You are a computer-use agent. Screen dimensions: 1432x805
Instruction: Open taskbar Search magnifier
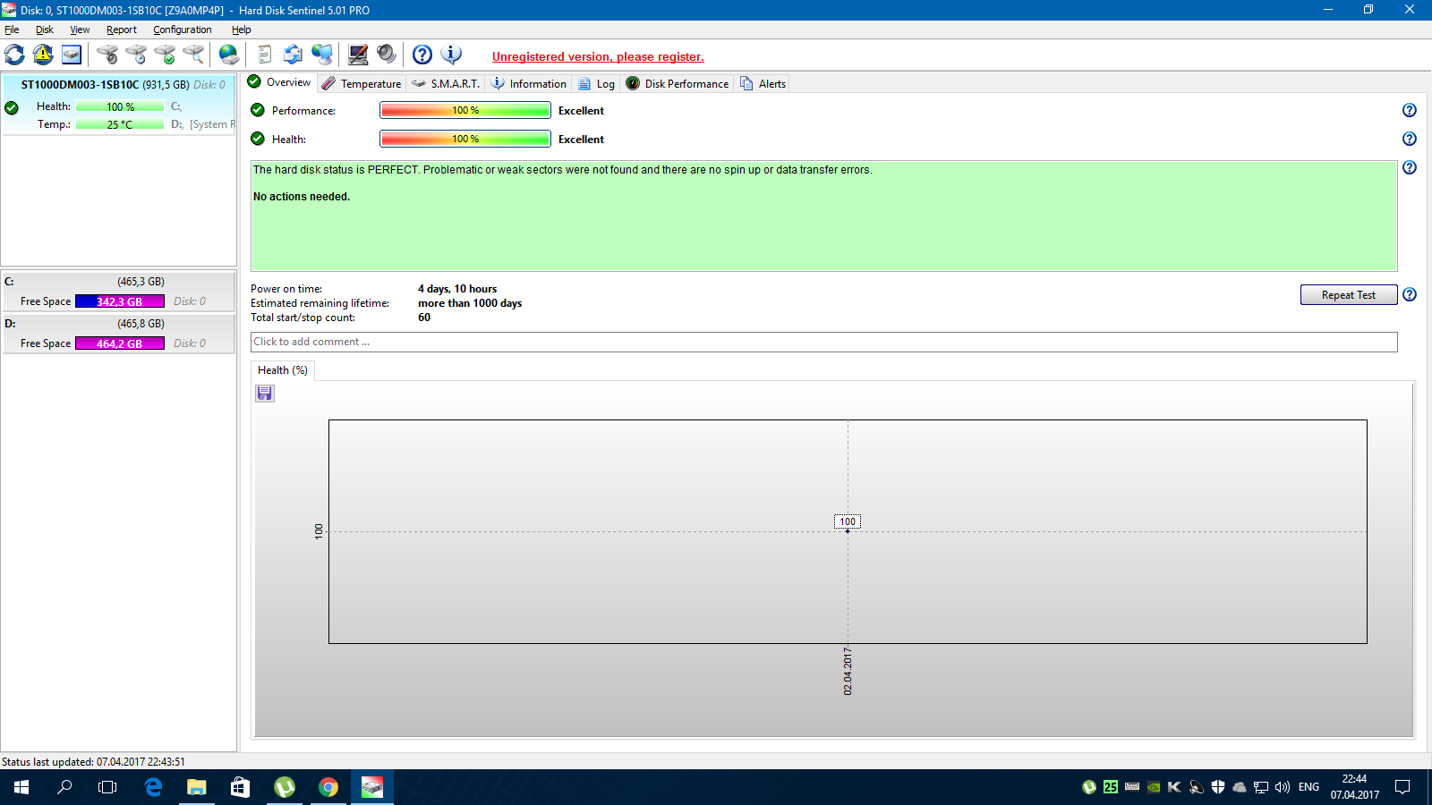[64, 787]
